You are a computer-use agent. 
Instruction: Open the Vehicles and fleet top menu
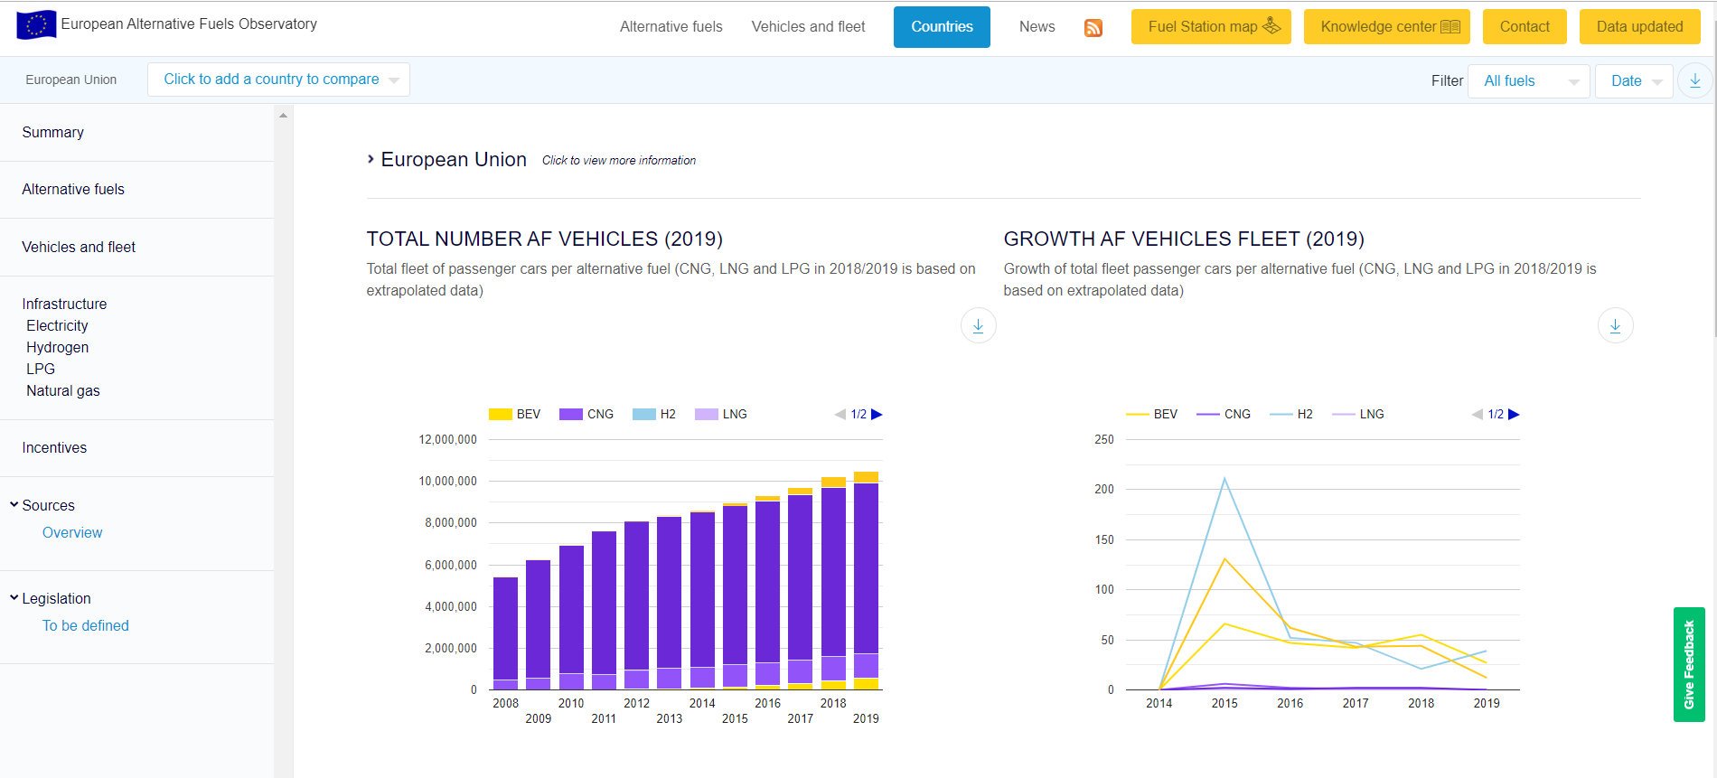tap(808, 27)
